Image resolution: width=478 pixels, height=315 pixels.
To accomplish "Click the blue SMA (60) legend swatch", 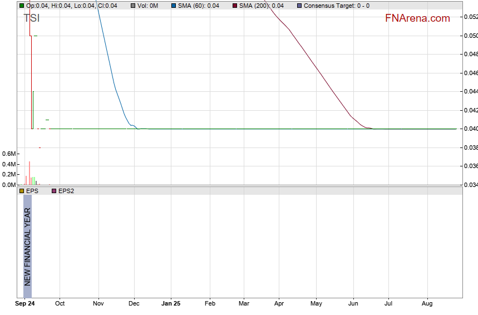I will [174, 6].
